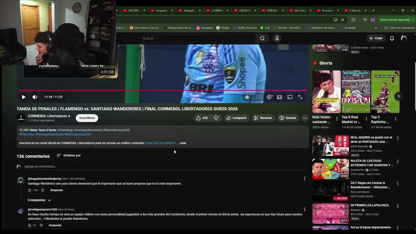Switch to the Me Comp browser tab
This screenshot has width=416, height=234.
(x=300, y=10)
